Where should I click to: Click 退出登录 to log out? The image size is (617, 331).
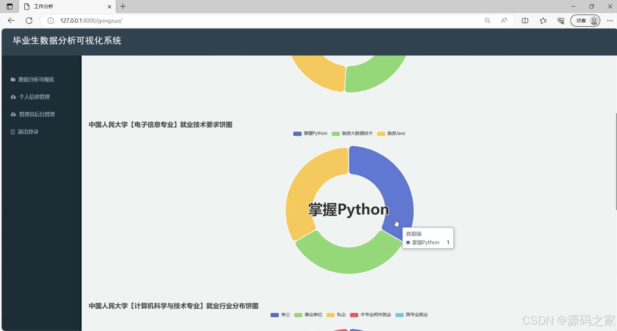28,131
